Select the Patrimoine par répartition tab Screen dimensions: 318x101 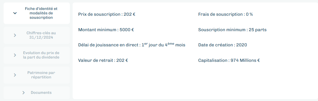point(37,75)
